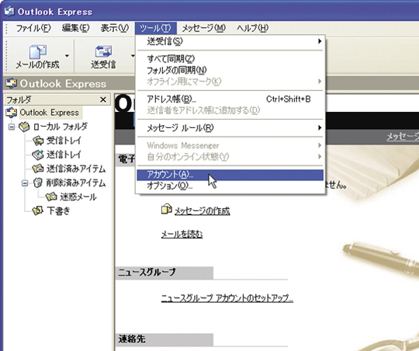Open dropdown arrow next to メールの作成
The height and width of the screenshot is (351, 419).
[67, 56]
